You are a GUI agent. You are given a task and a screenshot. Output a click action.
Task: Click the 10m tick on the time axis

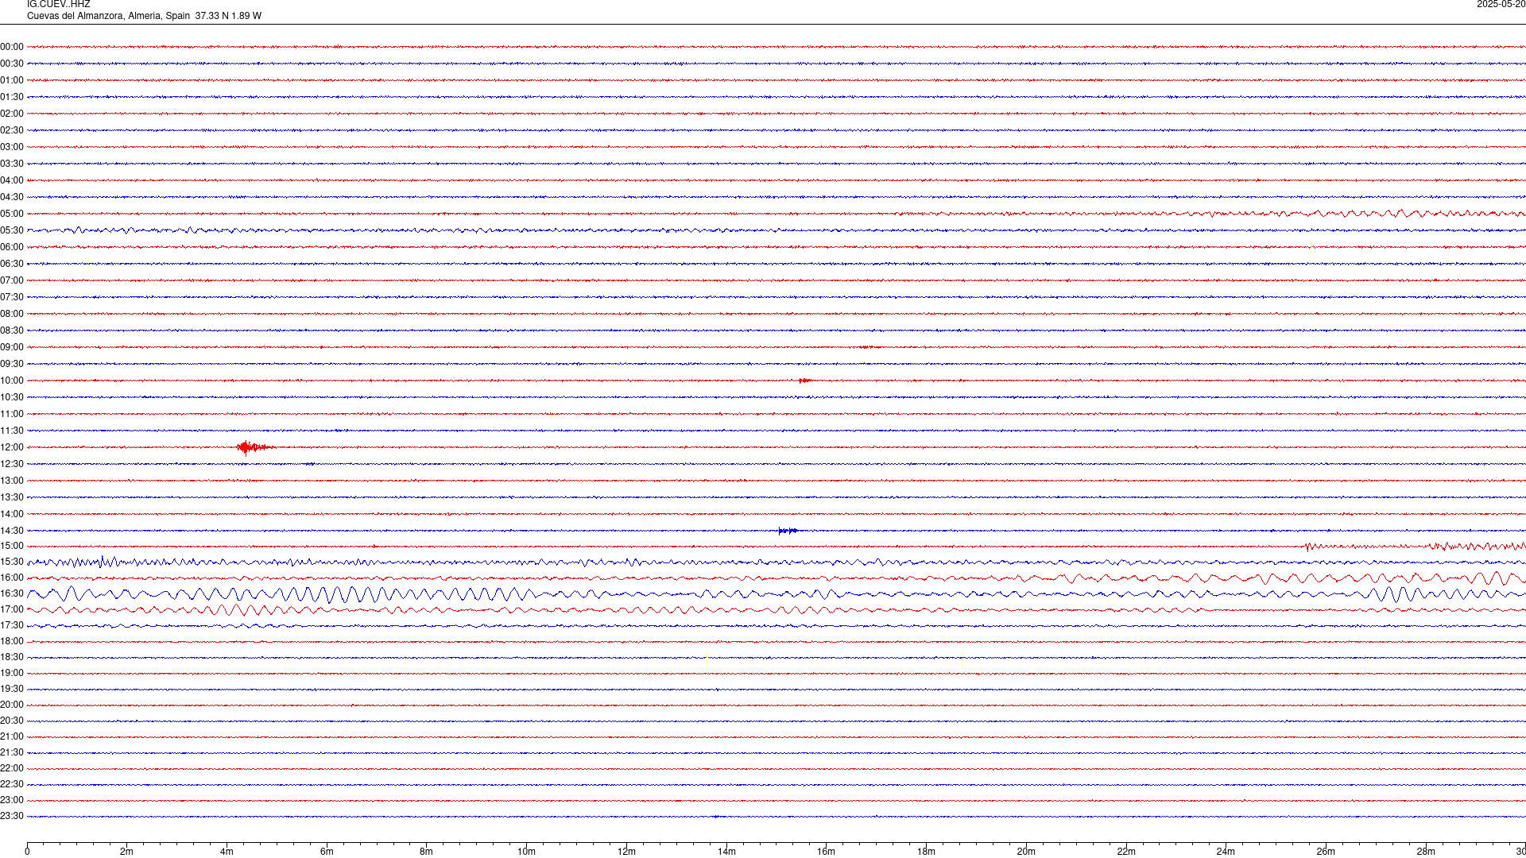(x=526, y=852)
